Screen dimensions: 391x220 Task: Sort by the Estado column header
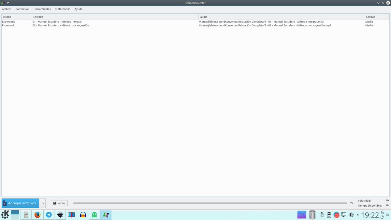tap(17, 17)
